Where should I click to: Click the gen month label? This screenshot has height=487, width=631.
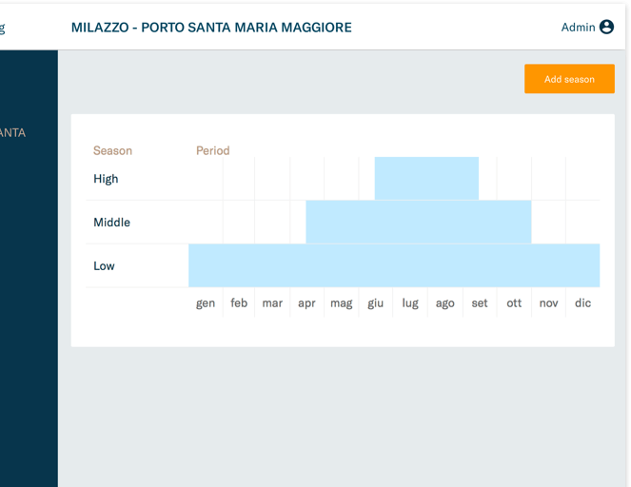click(206, 303)
